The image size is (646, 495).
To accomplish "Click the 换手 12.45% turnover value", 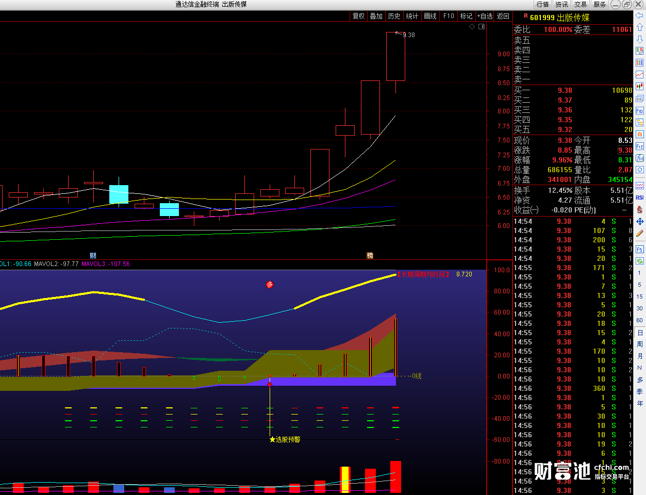I will click(560, 190).
